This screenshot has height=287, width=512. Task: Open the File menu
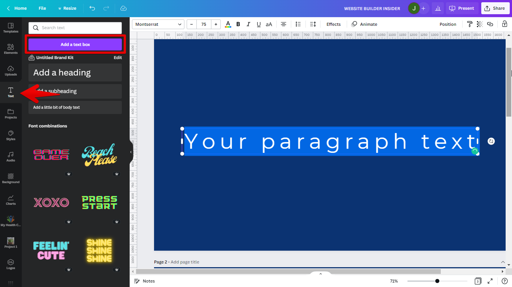(42, 8)
